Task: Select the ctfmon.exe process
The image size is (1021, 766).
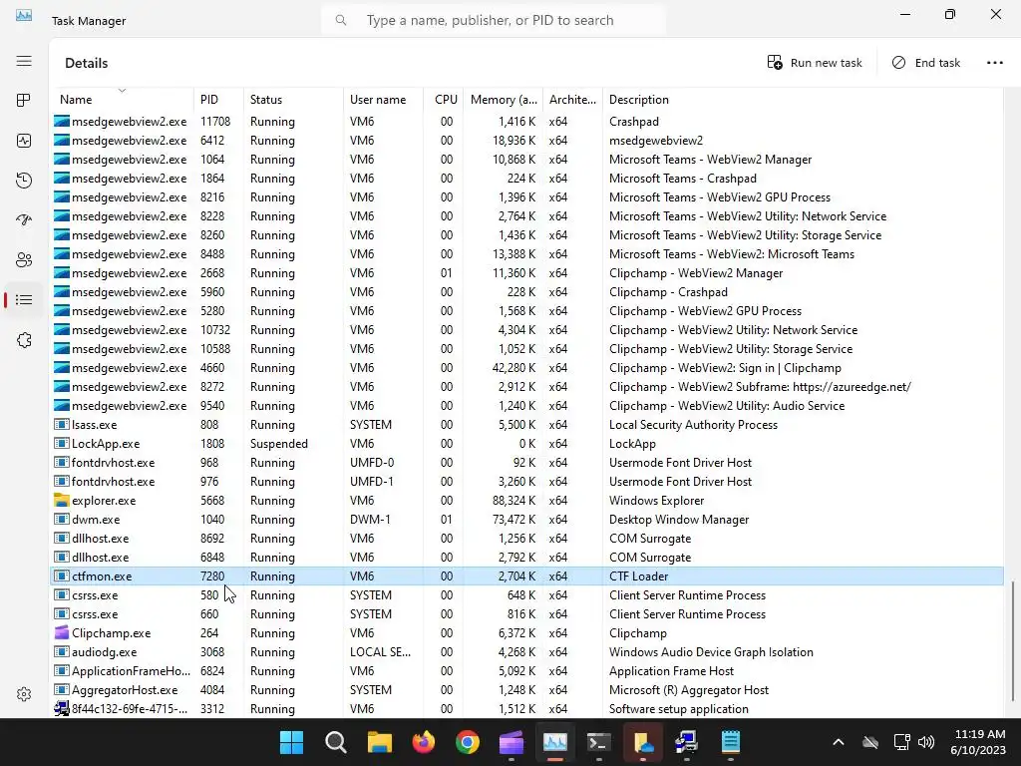Action: [527, 575]
